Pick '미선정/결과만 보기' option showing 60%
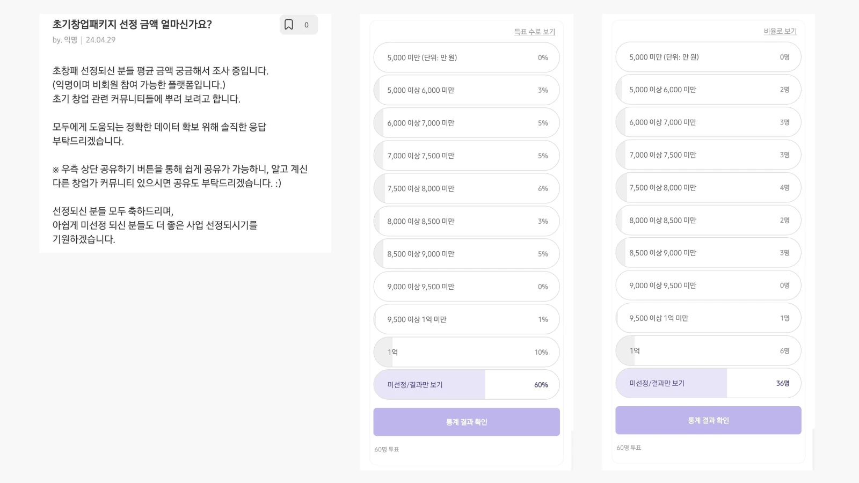This screenshot has width=859, height=483. 466,385
